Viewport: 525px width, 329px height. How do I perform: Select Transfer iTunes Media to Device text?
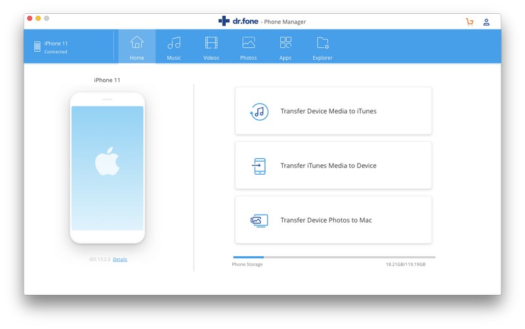click(329, 165)
